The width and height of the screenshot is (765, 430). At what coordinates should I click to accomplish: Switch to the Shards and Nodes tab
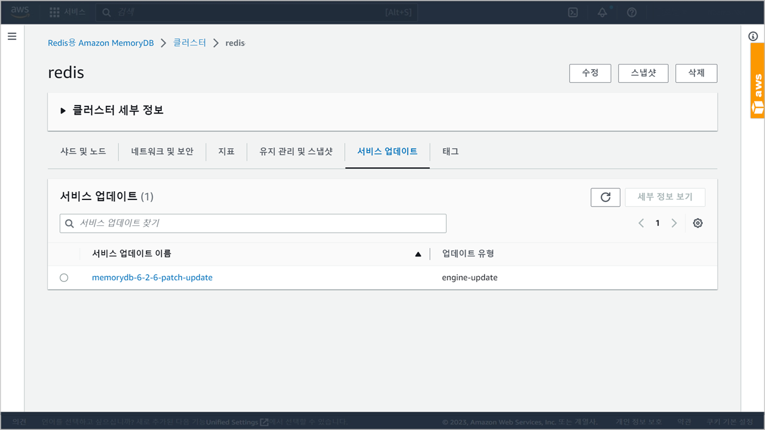tap(83, 152)
